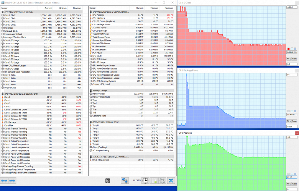Click the log file with plus icon
The width and height of the screenshot is (299, 191).
[x=154, y=181]
